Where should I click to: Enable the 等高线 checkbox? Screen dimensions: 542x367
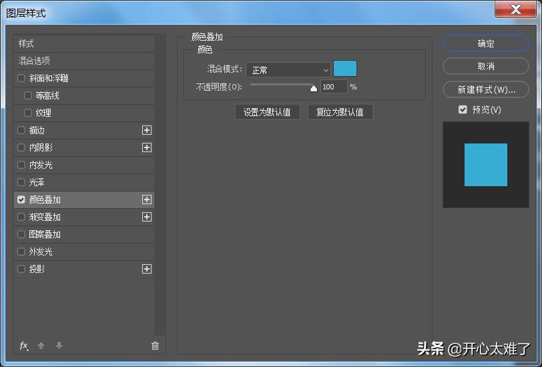pos(27,95)
